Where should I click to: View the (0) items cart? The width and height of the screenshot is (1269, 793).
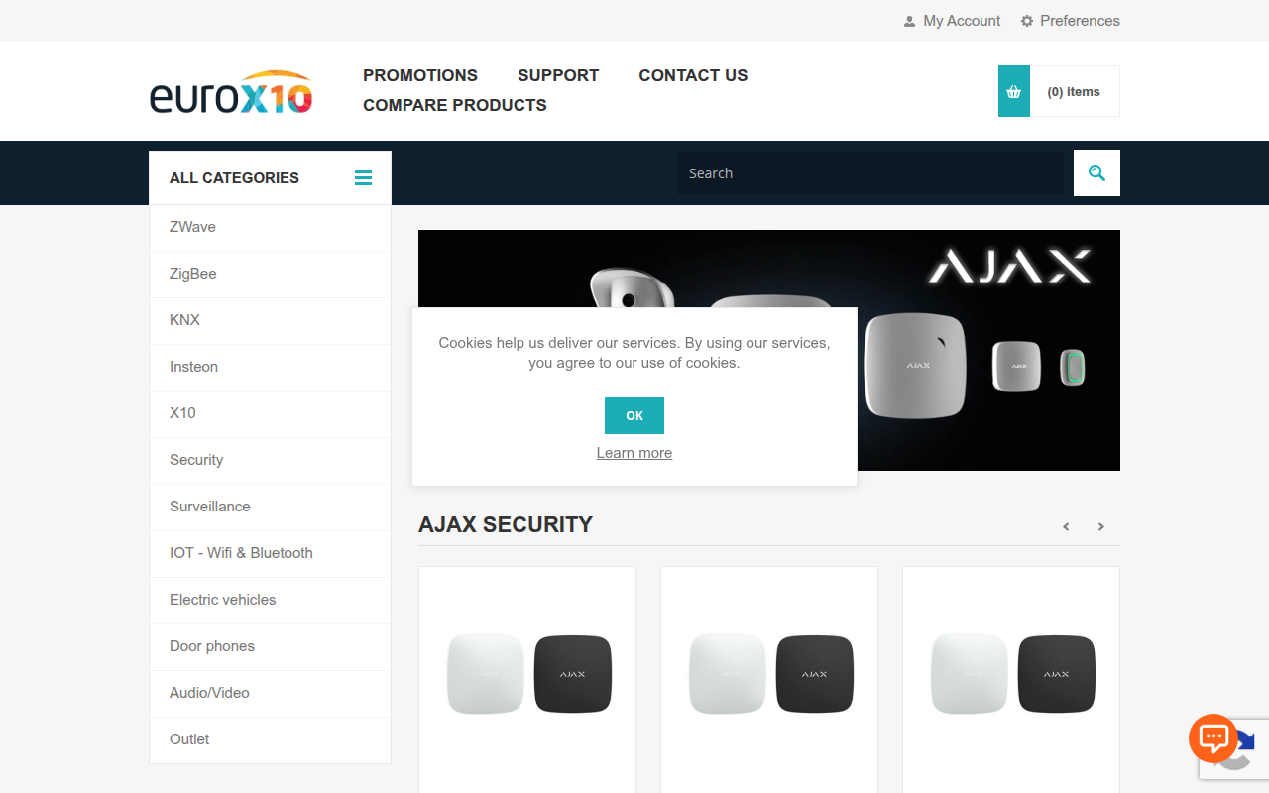(1074, 91)
